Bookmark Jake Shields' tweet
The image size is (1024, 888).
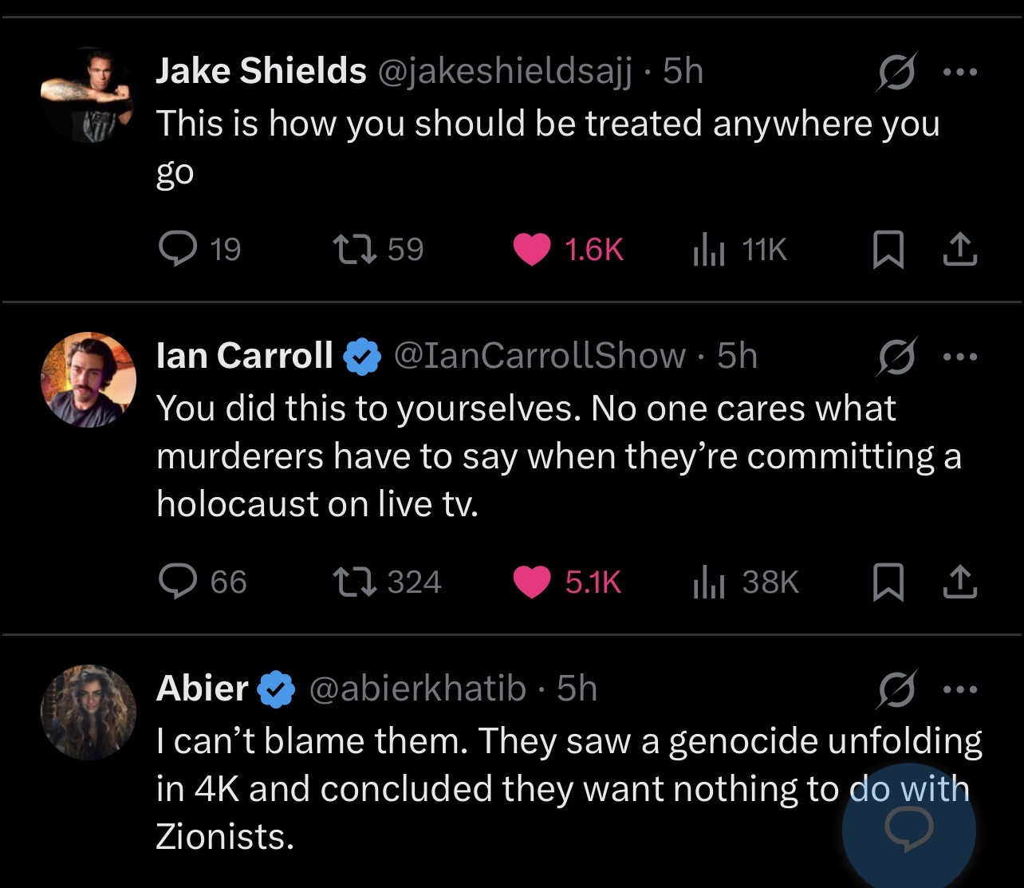(888, 250)
